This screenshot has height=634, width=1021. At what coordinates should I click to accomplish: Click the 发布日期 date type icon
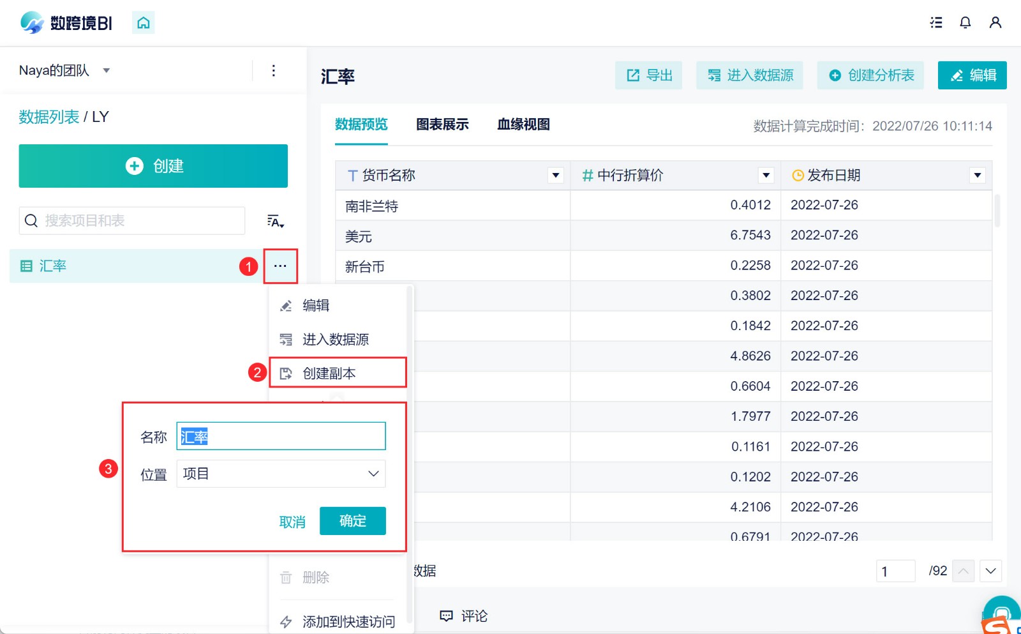(798, 176)
